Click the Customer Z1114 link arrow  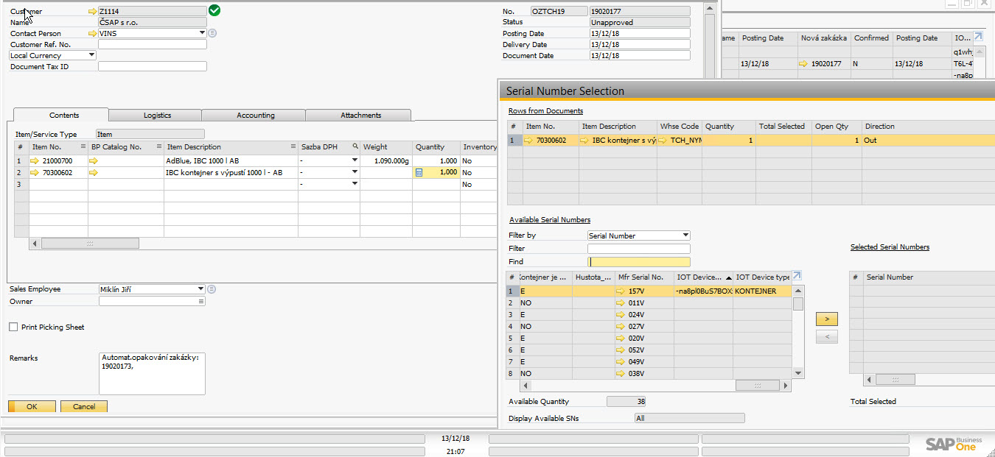coord(92,12)
